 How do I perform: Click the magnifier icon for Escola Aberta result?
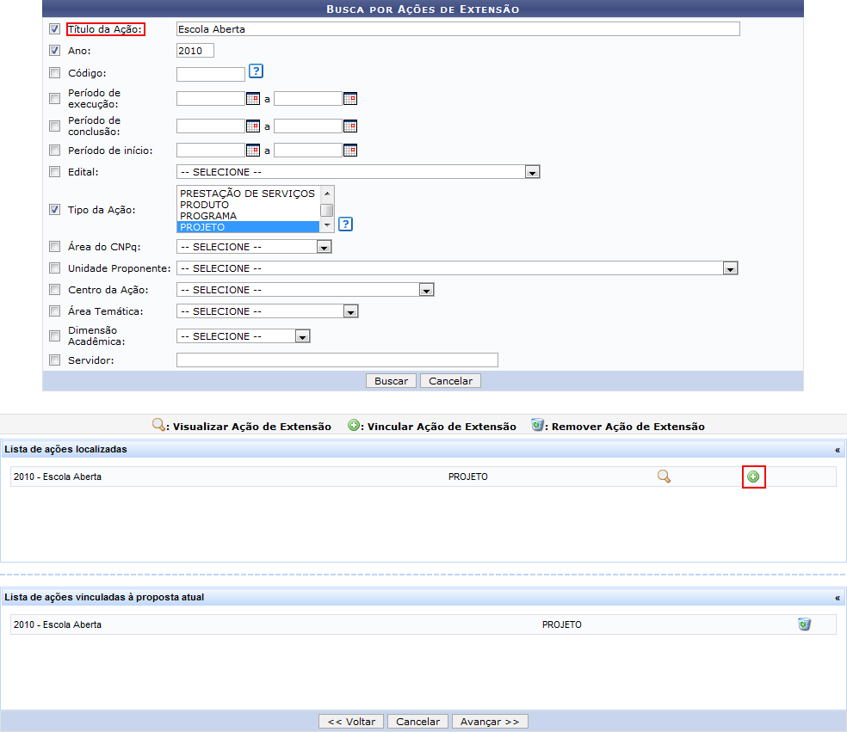coord(664,477)
